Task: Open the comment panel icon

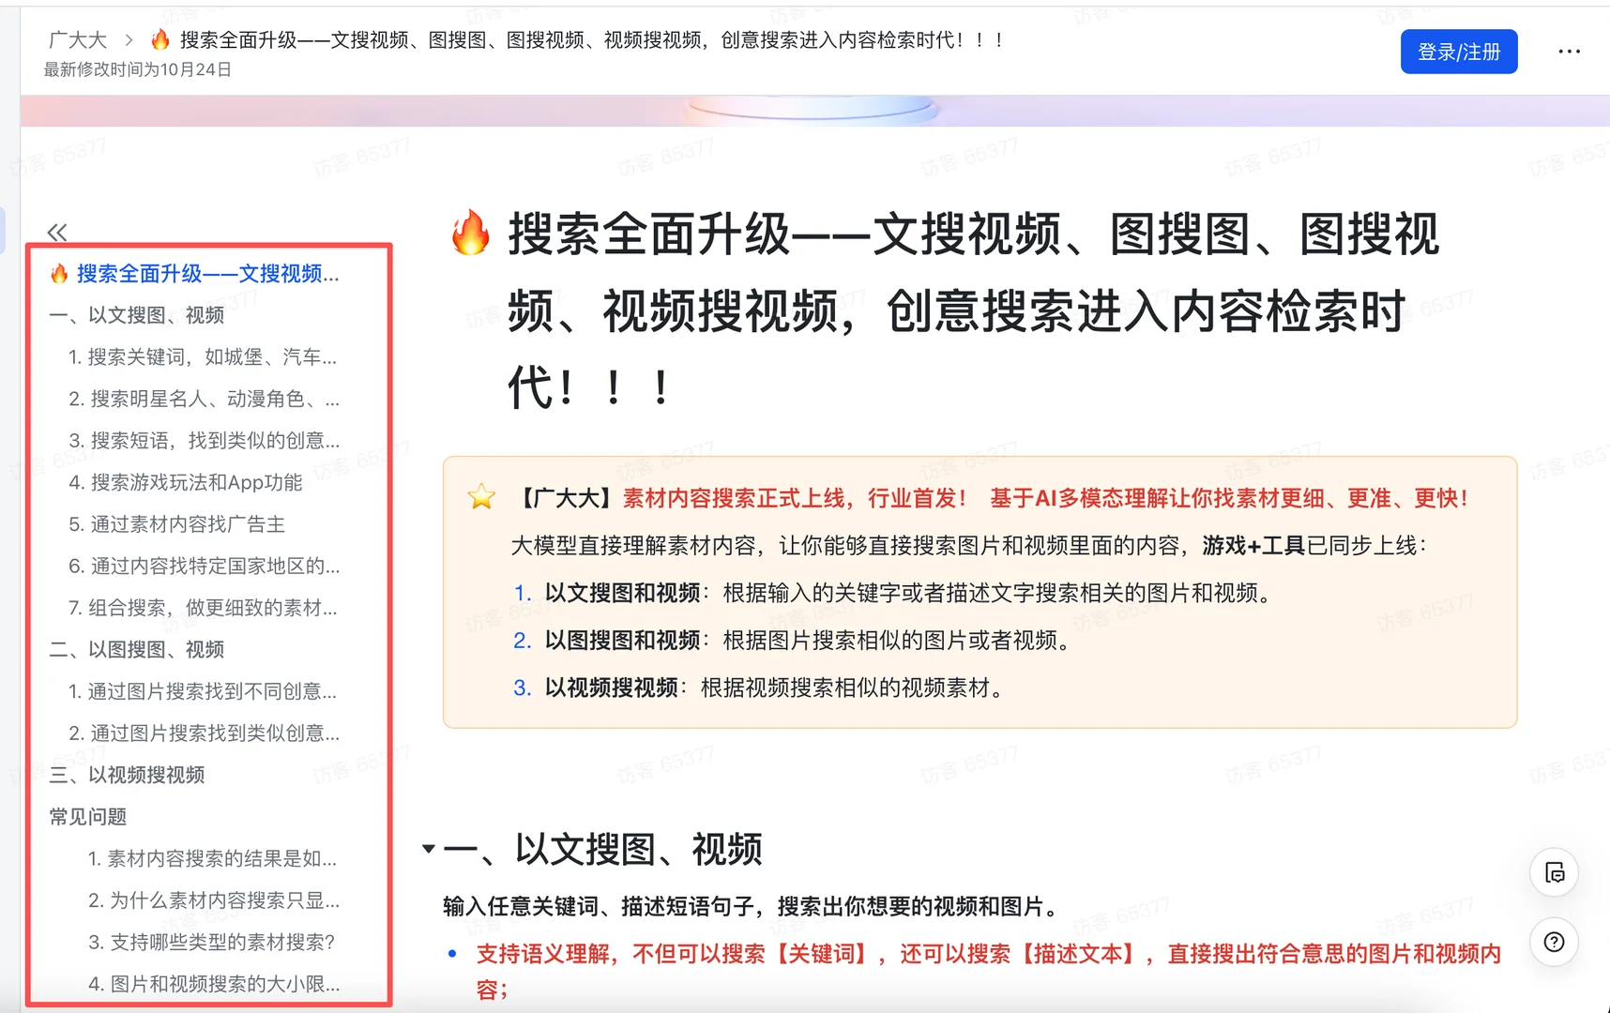Action: 1554,872
